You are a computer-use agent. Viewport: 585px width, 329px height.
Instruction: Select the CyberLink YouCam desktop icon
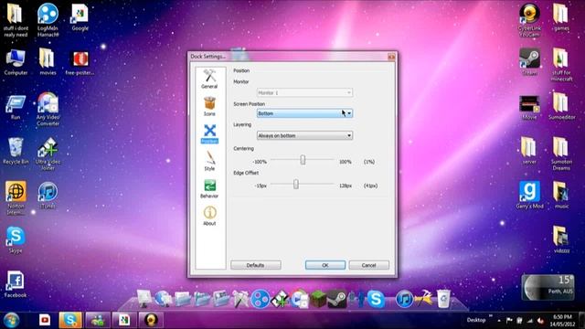pos(529,20)
